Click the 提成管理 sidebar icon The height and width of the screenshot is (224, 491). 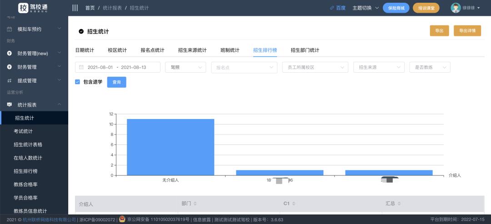point(10,80)
